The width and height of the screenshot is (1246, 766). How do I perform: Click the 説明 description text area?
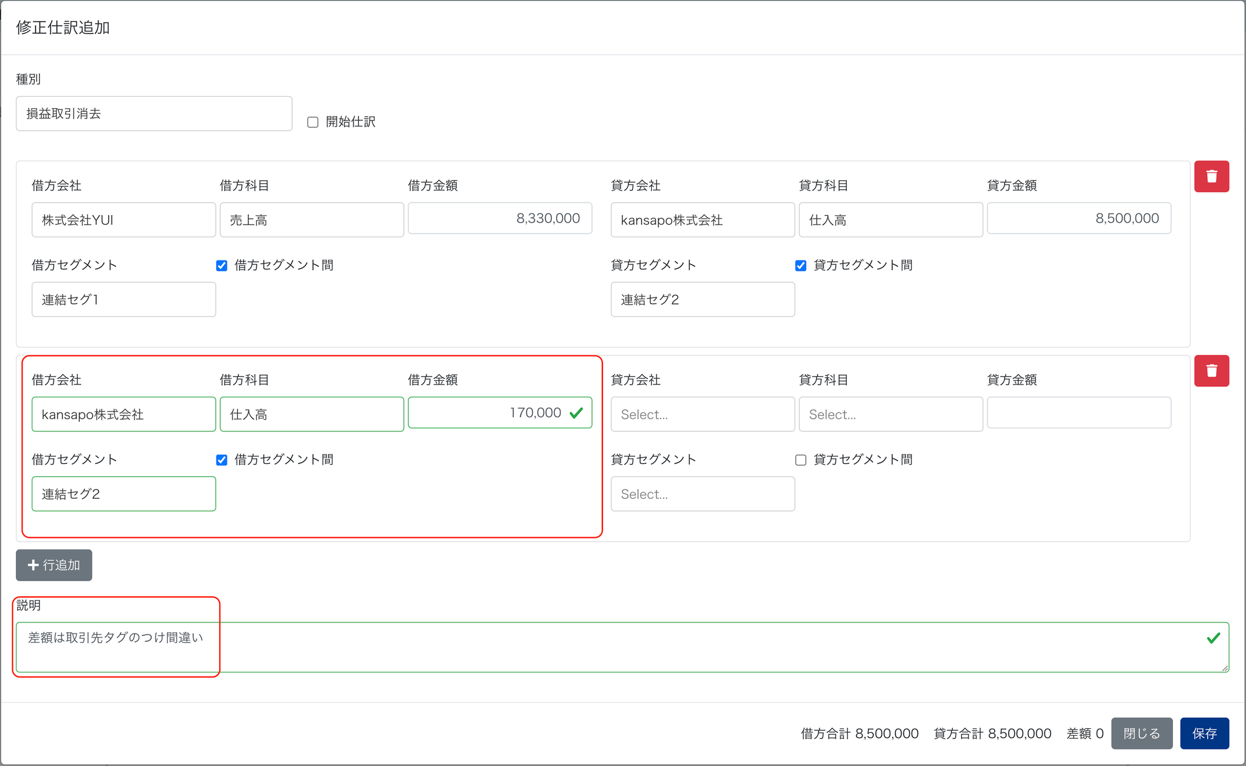coord(622,647)
